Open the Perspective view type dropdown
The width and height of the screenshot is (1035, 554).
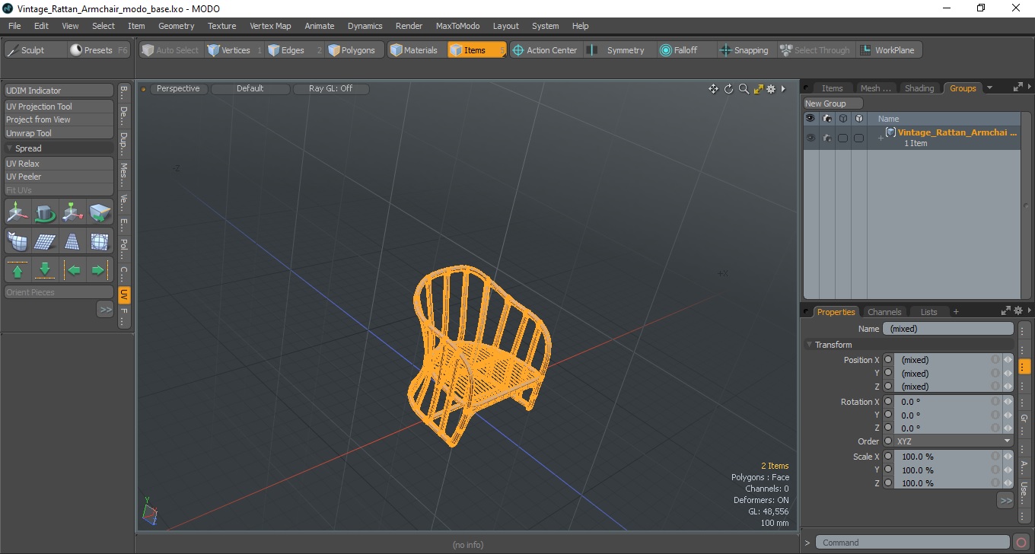(178, 89)
